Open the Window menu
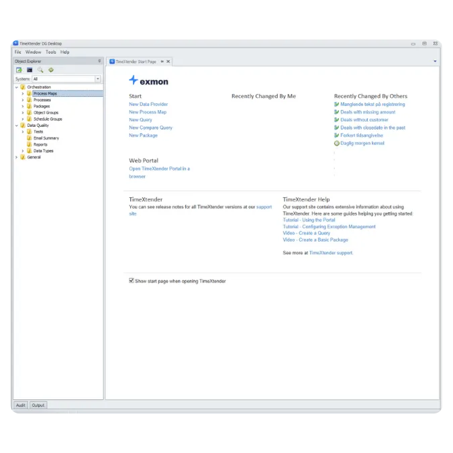The image size is (453, 453). coord(34,52)
